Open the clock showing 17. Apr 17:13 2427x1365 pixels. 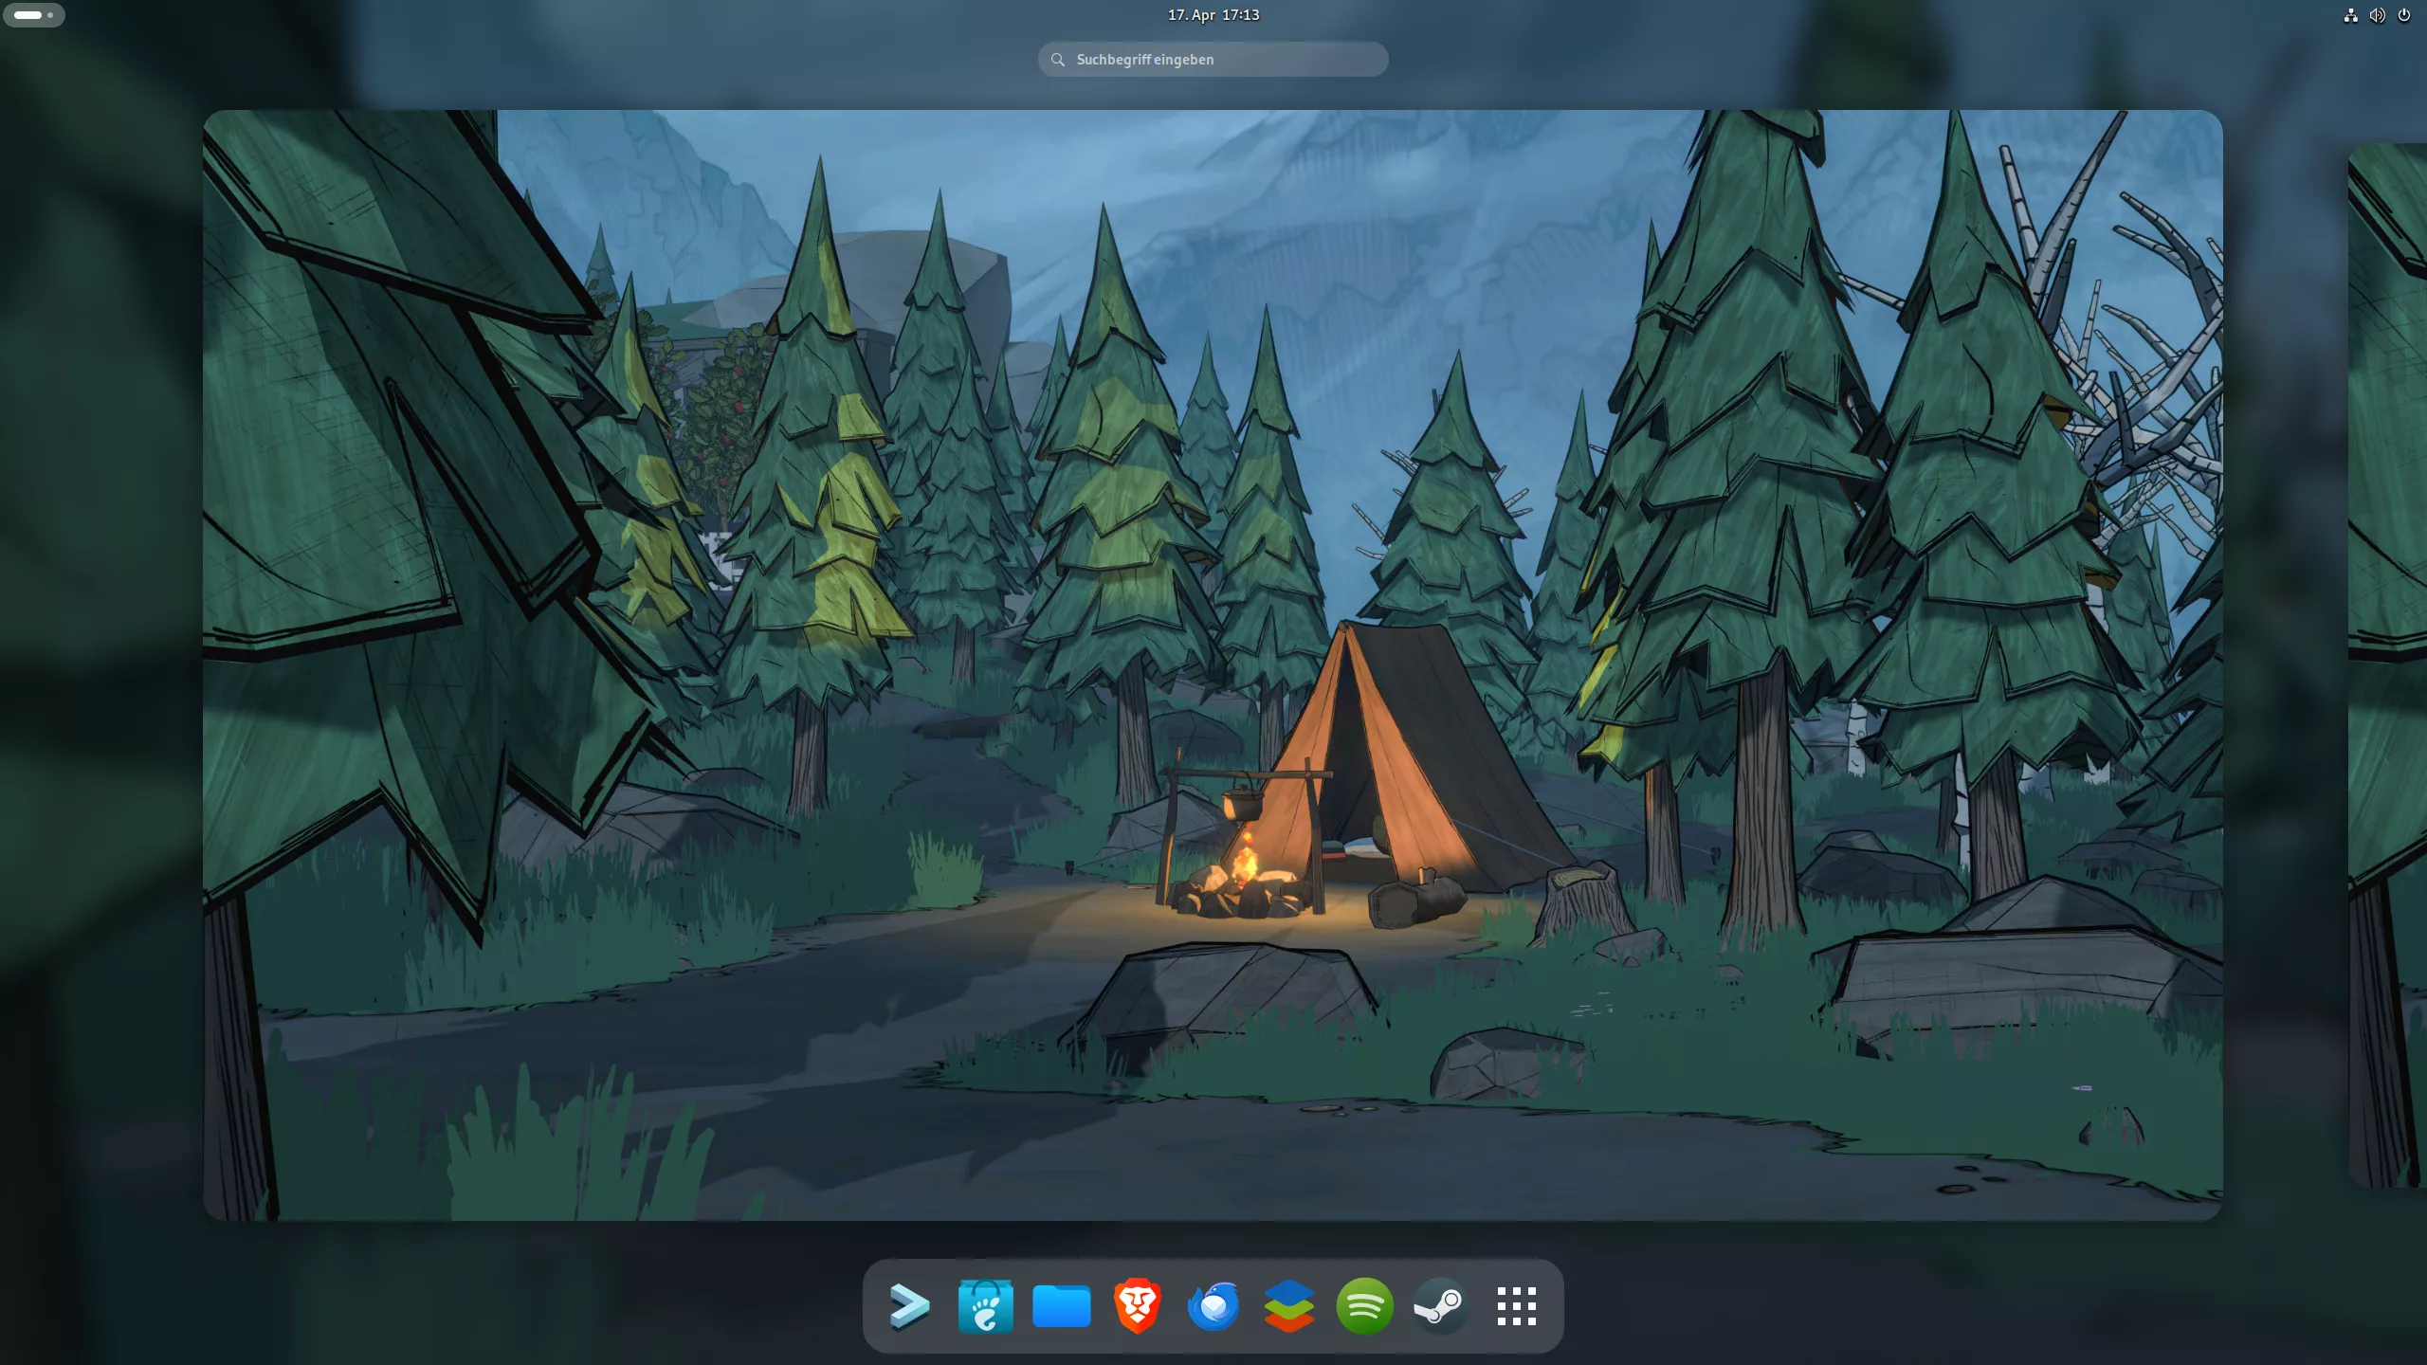pyautogui.click(x=1213, y=15)
